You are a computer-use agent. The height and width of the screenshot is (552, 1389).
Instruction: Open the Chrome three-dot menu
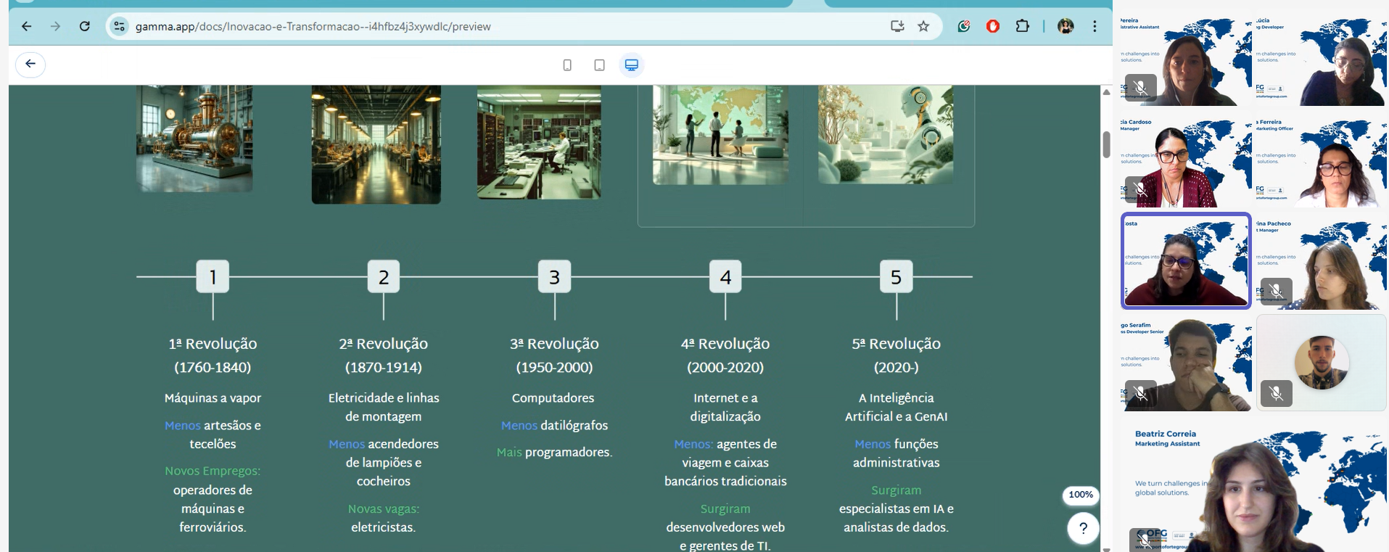1095,27
